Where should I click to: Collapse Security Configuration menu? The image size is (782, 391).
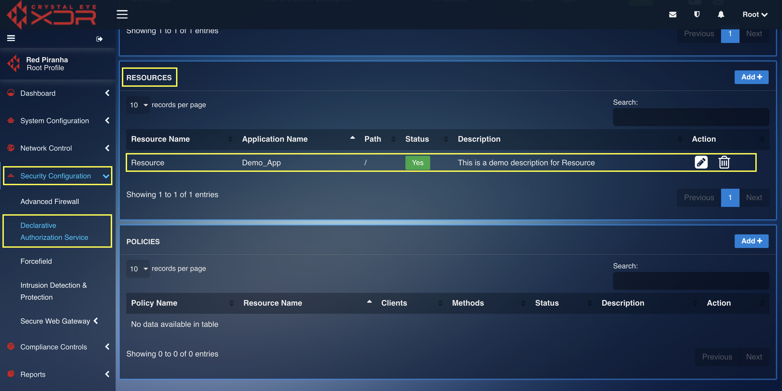(x=106, y=176)
